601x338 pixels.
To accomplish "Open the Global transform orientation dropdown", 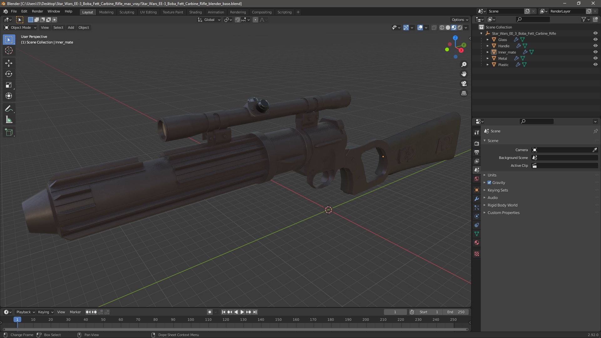I will point(209,20).
